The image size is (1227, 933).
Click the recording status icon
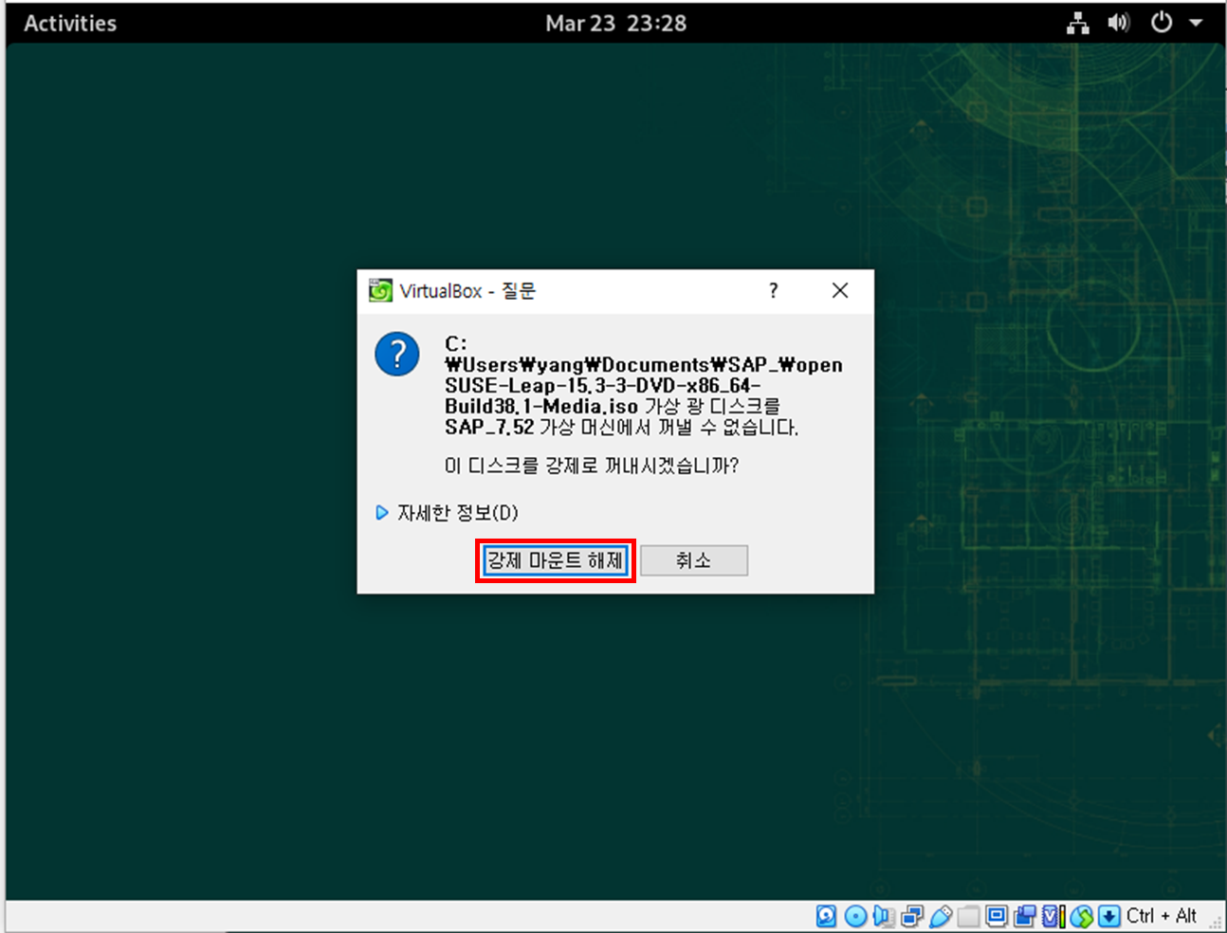[1024, 916]
